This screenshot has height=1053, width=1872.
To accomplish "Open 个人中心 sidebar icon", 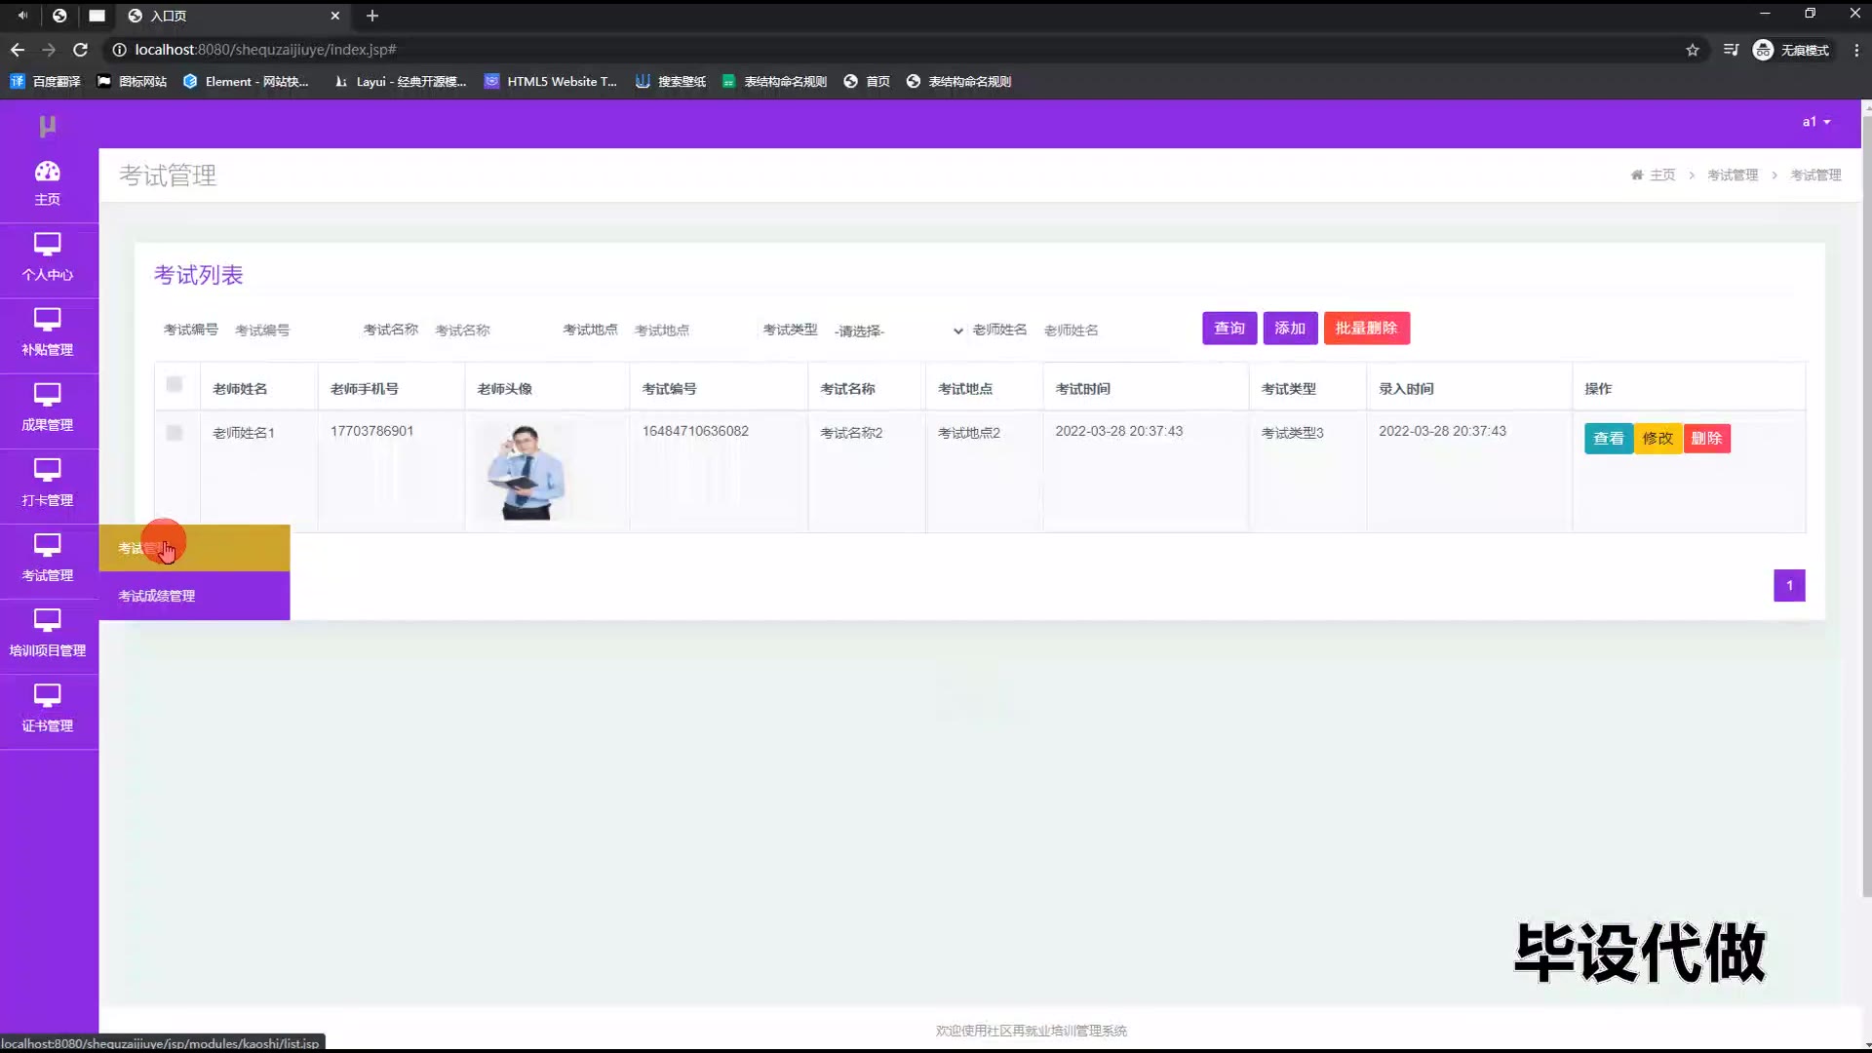I will pos(47,245).
